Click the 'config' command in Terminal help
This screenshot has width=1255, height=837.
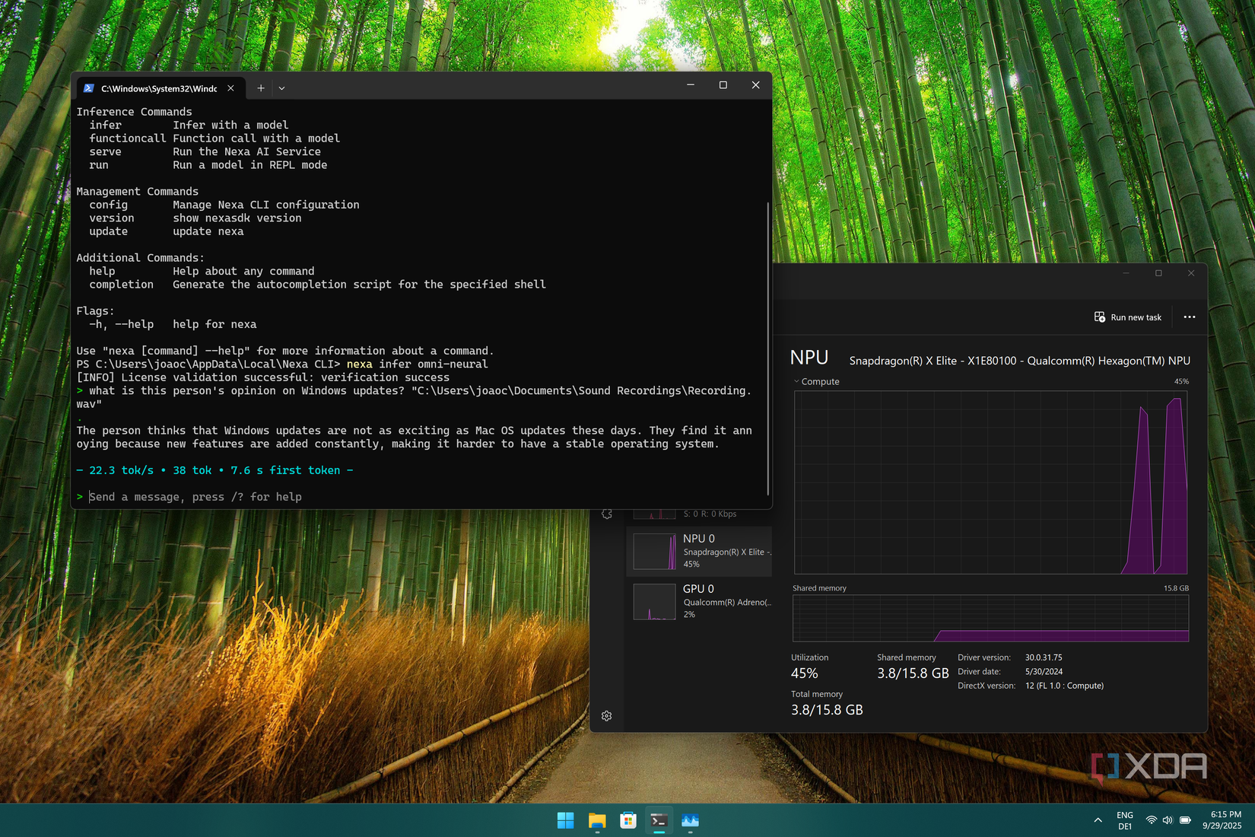point(108,205)
